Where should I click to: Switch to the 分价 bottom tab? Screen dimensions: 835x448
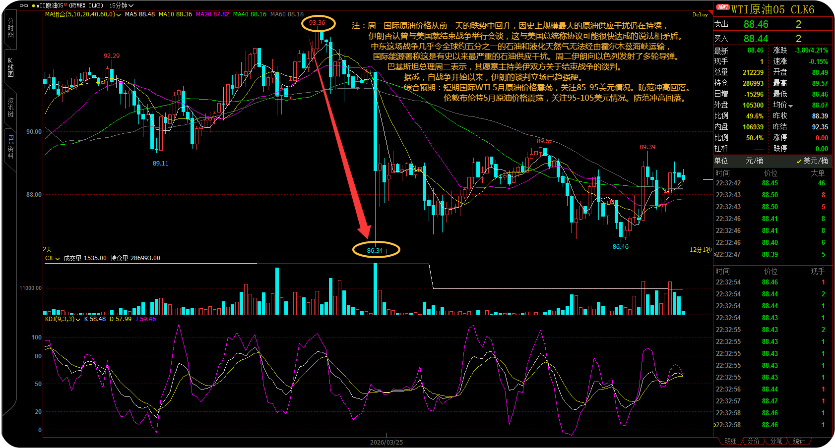(x=753, y=441)
